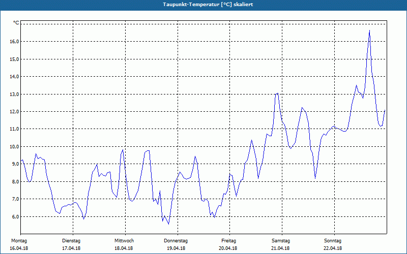This screenshot has width=407, height=254.
Task: Click the 13,0 y-axis value
Action: coord(14,94)
